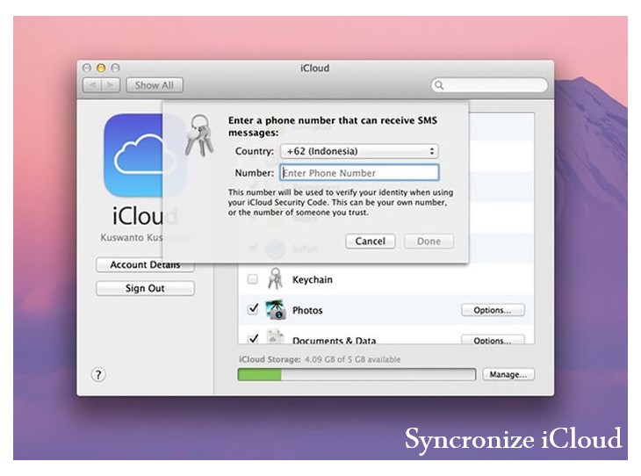This screenshot has height=476, width=641.
Task: Open Account Details
Action: click(145, 265)
